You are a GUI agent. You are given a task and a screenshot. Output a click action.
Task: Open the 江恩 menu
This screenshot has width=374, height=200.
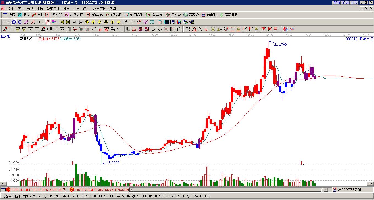coord(40,8)
